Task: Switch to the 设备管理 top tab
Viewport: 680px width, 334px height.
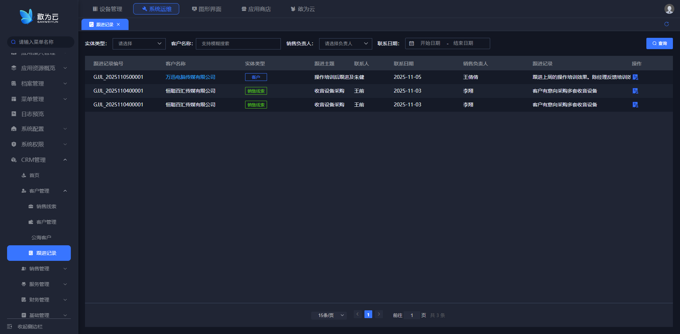Action: click(x=107, y=9)
